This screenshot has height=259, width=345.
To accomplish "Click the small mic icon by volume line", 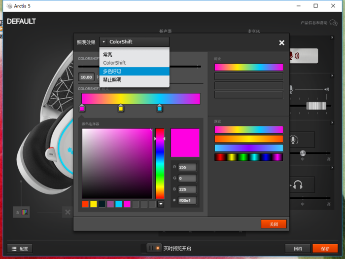I will pos(291,89).
